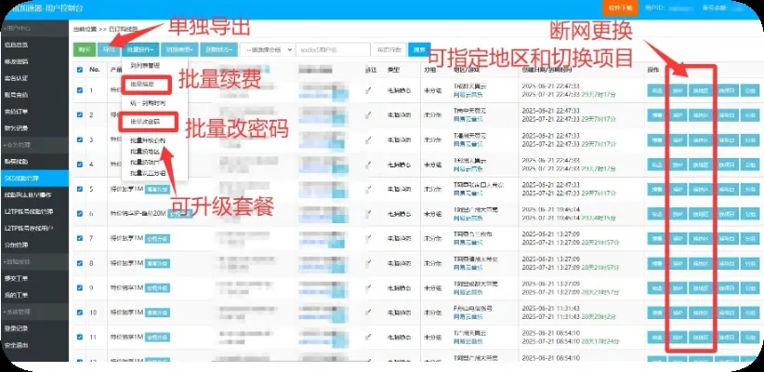The image size is (764, 372).
Task: Click the pencil edit-note icon in row 9
Action: point(369,287)
